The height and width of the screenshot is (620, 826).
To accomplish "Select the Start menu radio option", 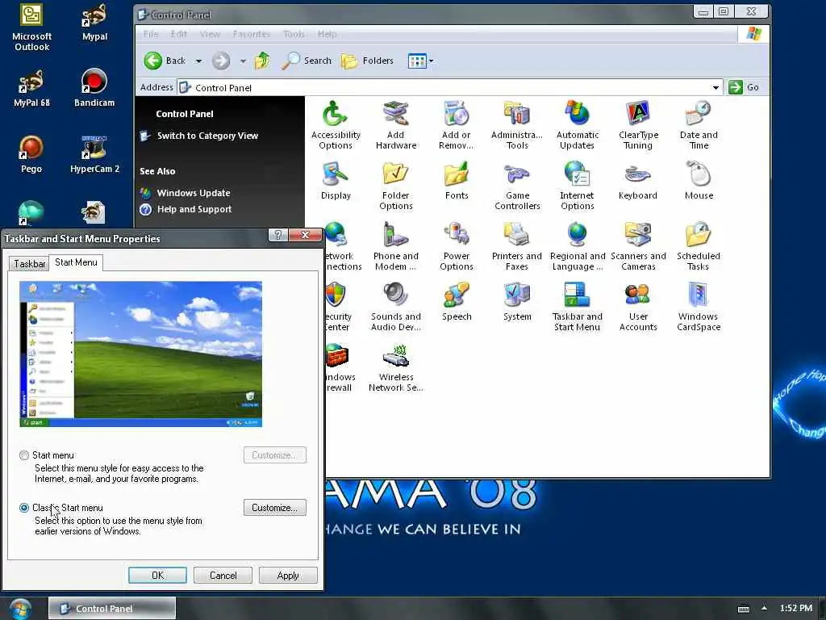I will pos(24,455).
